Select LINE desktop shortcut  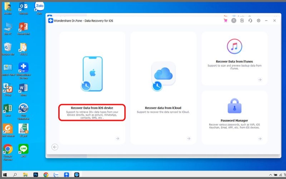23,151
